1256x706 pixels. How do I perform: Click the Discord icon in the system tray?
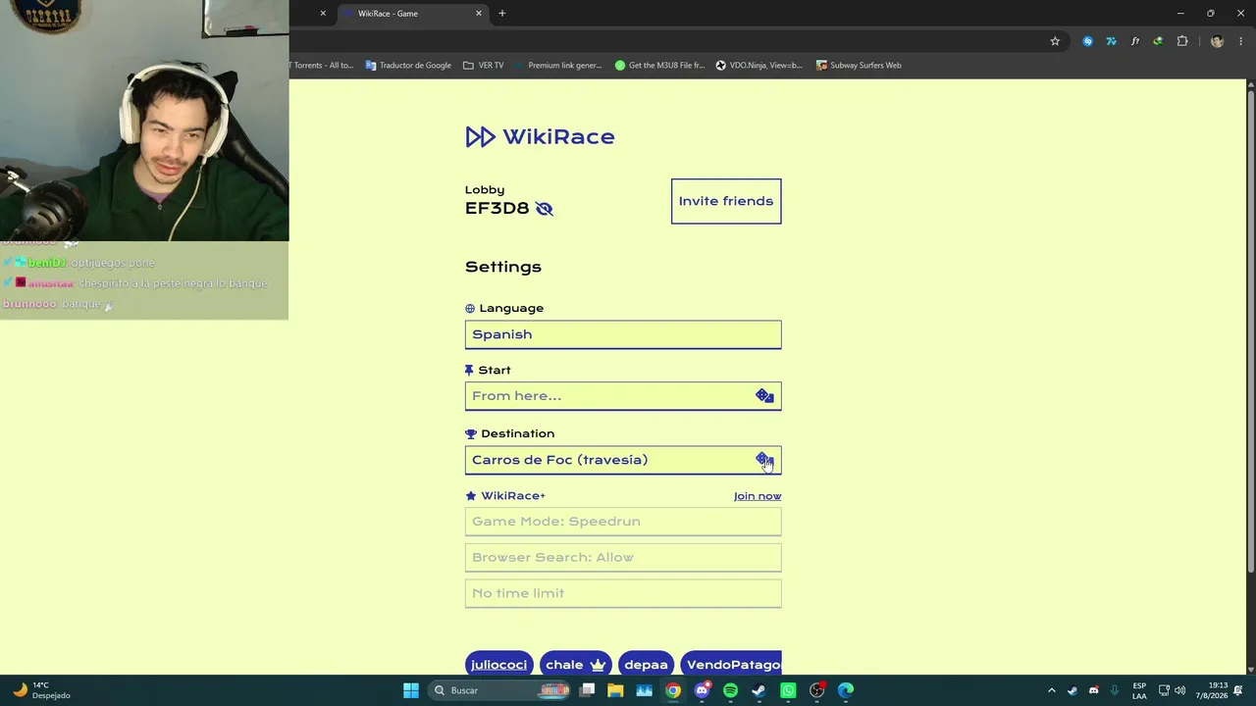pyautogui.click(x=1093, y=690)
